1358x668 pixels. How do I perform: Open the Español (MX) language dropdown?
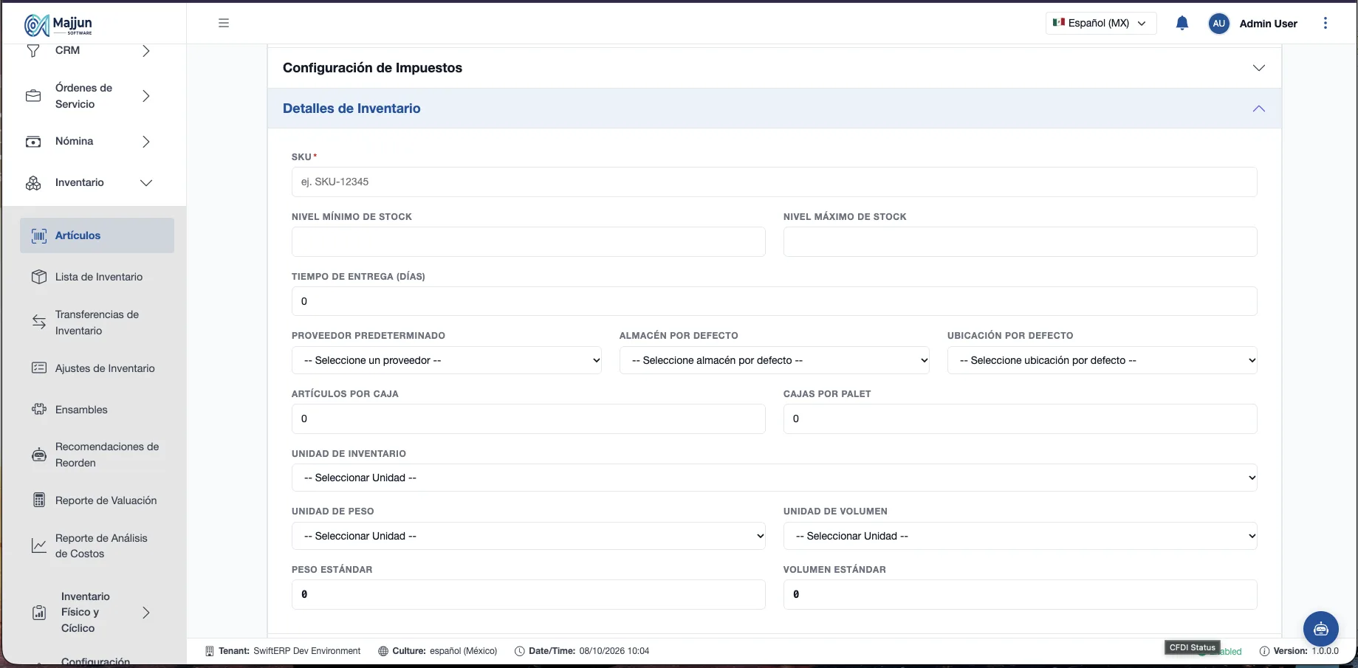tap(1101, 23)
